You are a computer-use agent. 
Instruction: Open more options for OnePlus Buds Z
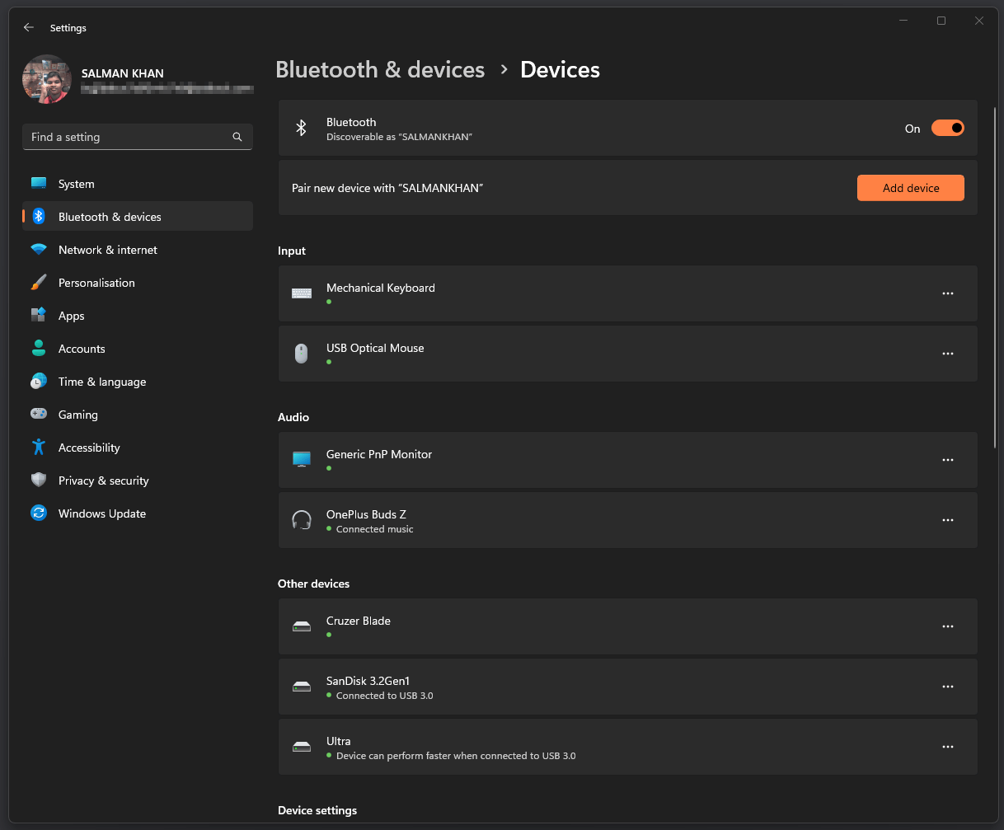tap(947, 520)
